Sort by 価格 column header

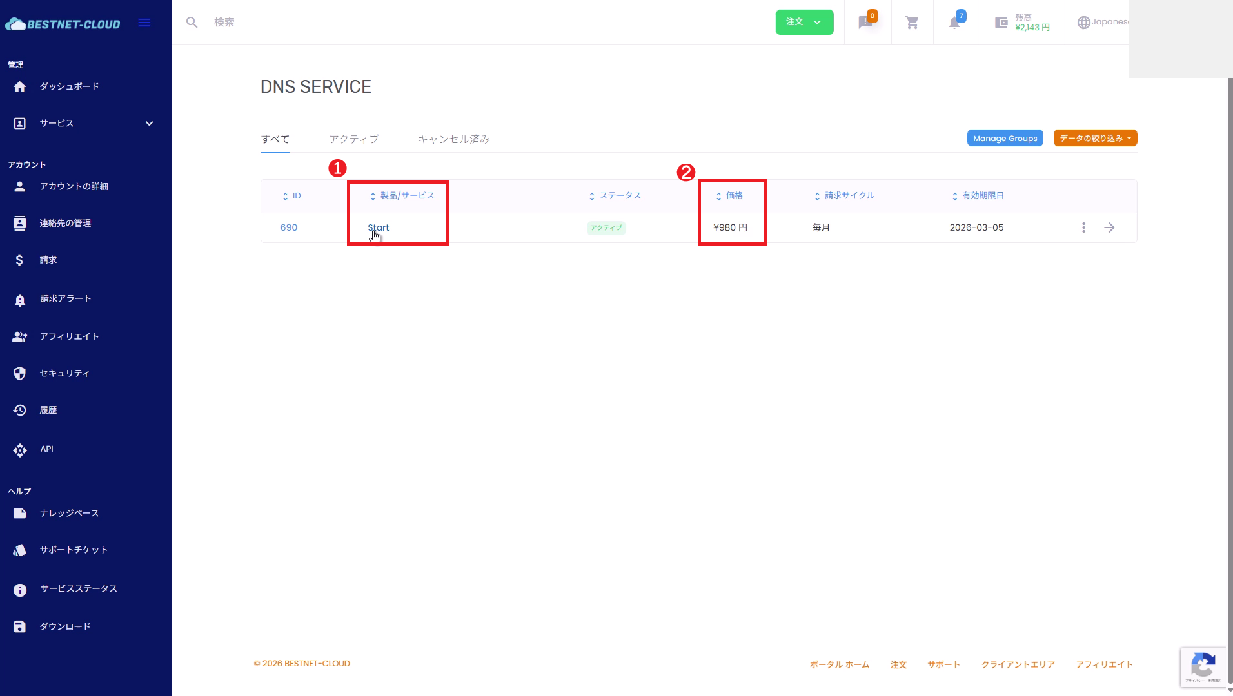(x=734, y=195)
